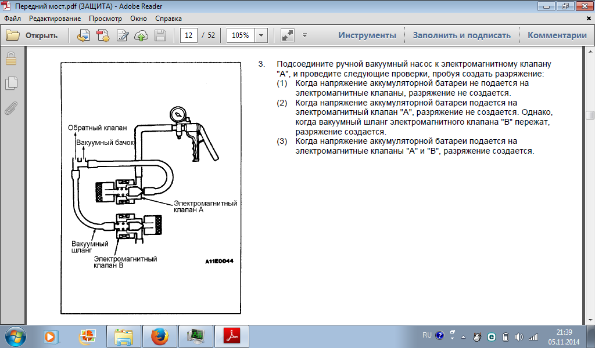
Task: Click the label "Вакуумный бачок"
Action: click(105, 143)
